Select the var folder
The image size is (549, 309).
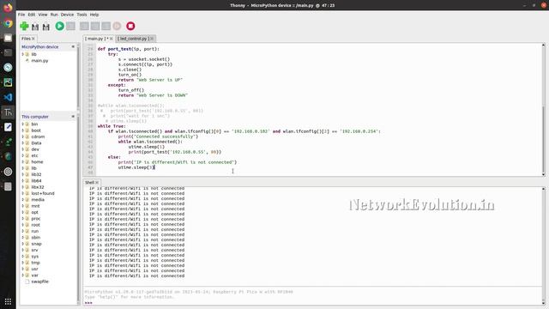(34, 276)
